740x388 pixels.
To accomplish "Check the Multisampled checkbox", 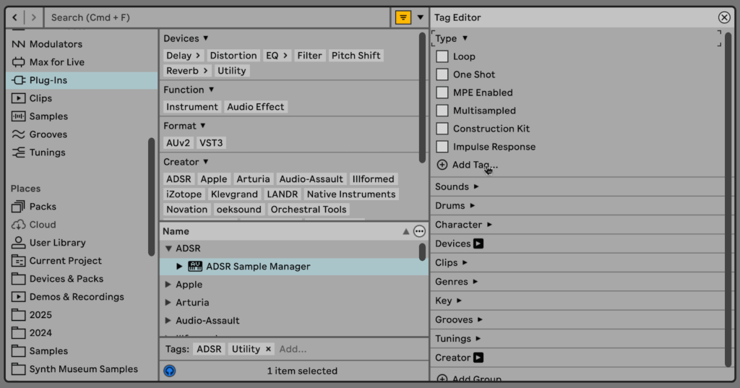I will coord(442,111).
